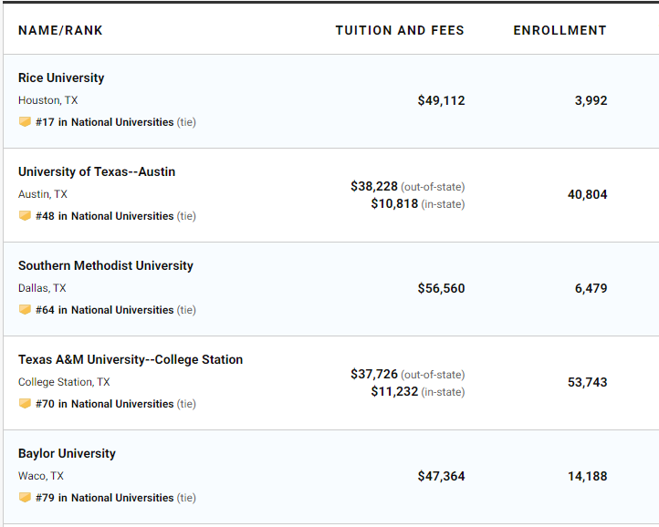The image size is (659, 527).
Task: Click the badge icon beside UT Austin's #48 ranking
Action: click(x=25, y=215)
